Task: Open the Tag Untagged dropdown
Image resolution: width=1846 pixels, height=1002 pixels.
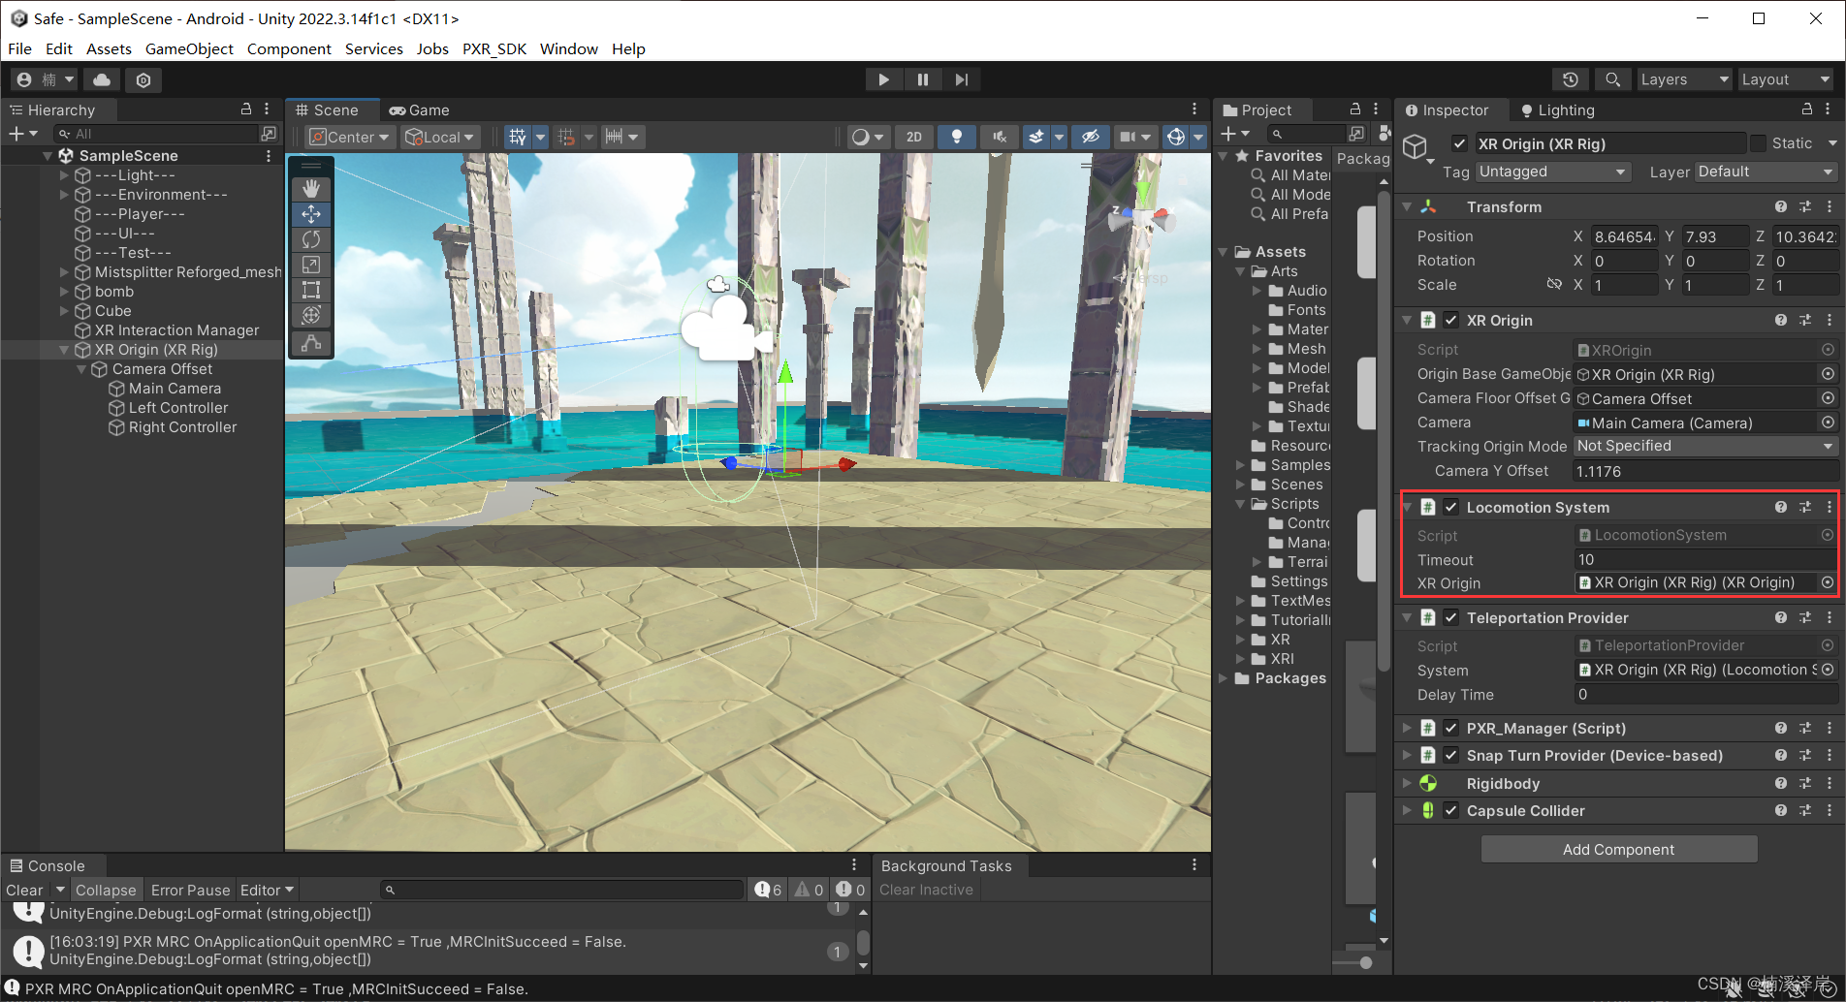Action: (x=1552, y=172)
